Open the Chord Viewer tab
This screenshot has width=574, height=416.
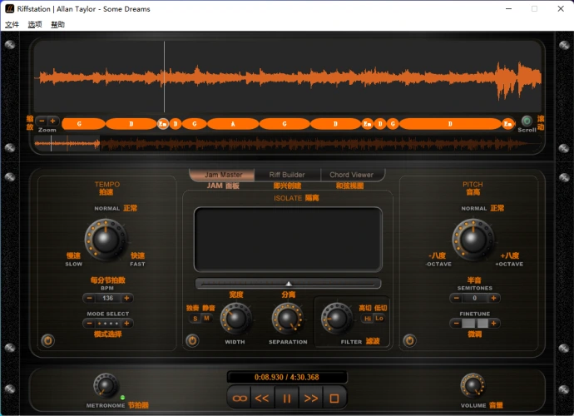click(x=351, y=175)
